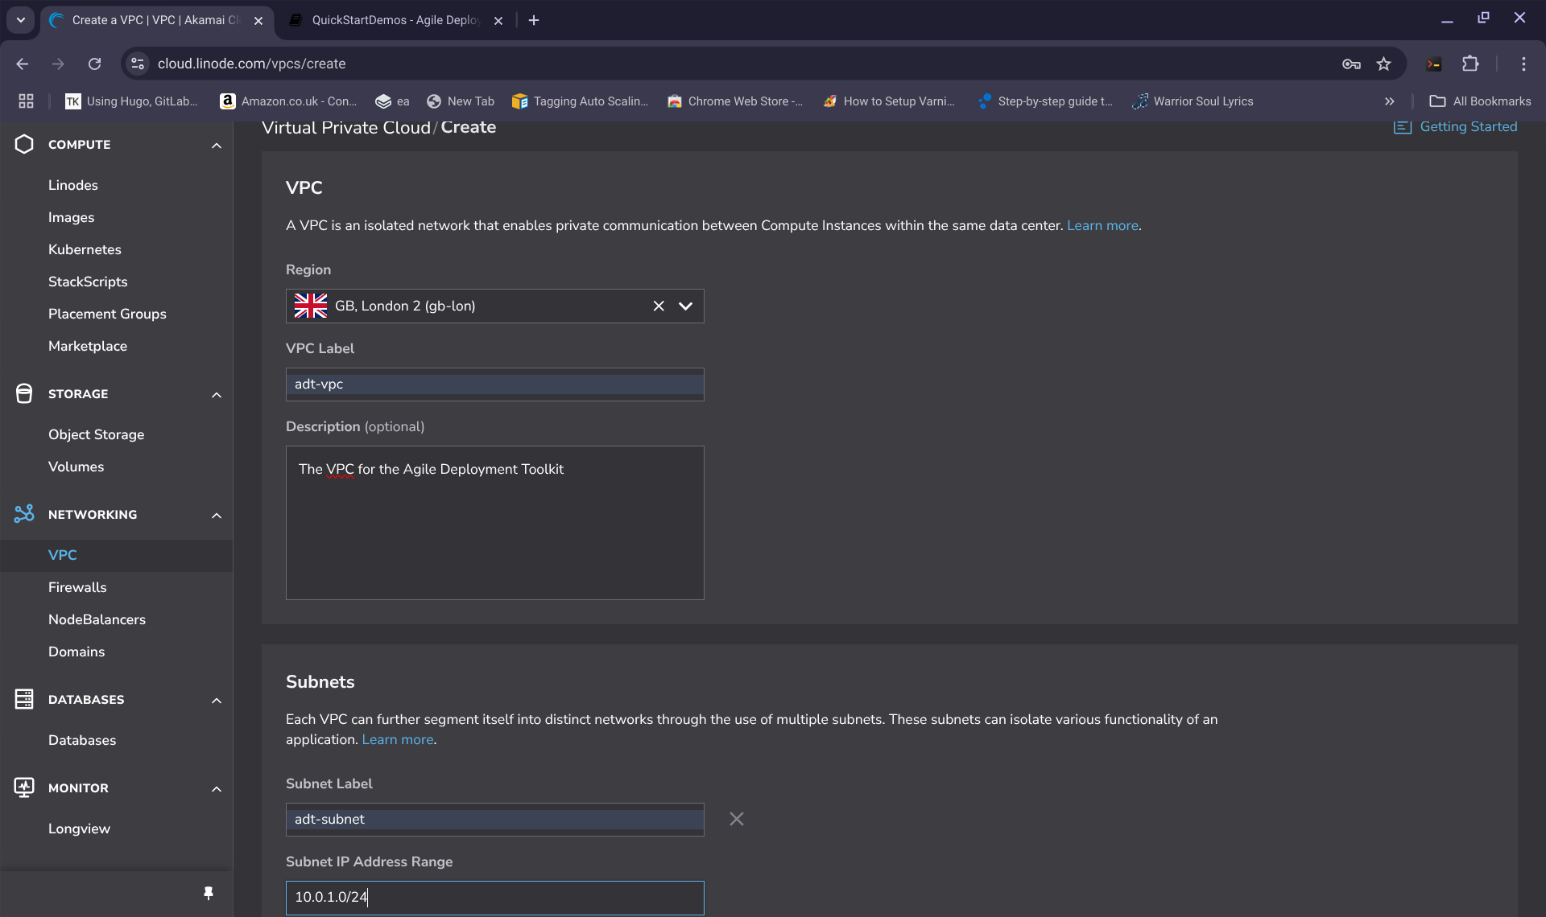Screen dimensions: 1546x917
Task: Click the browser forward arrow
Action: tap(58, 64)
